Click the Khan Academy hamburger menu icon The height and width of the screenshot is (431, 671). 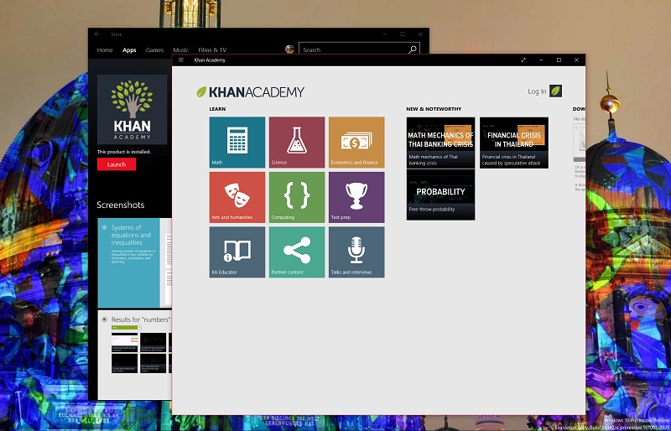tap(181, 60)
